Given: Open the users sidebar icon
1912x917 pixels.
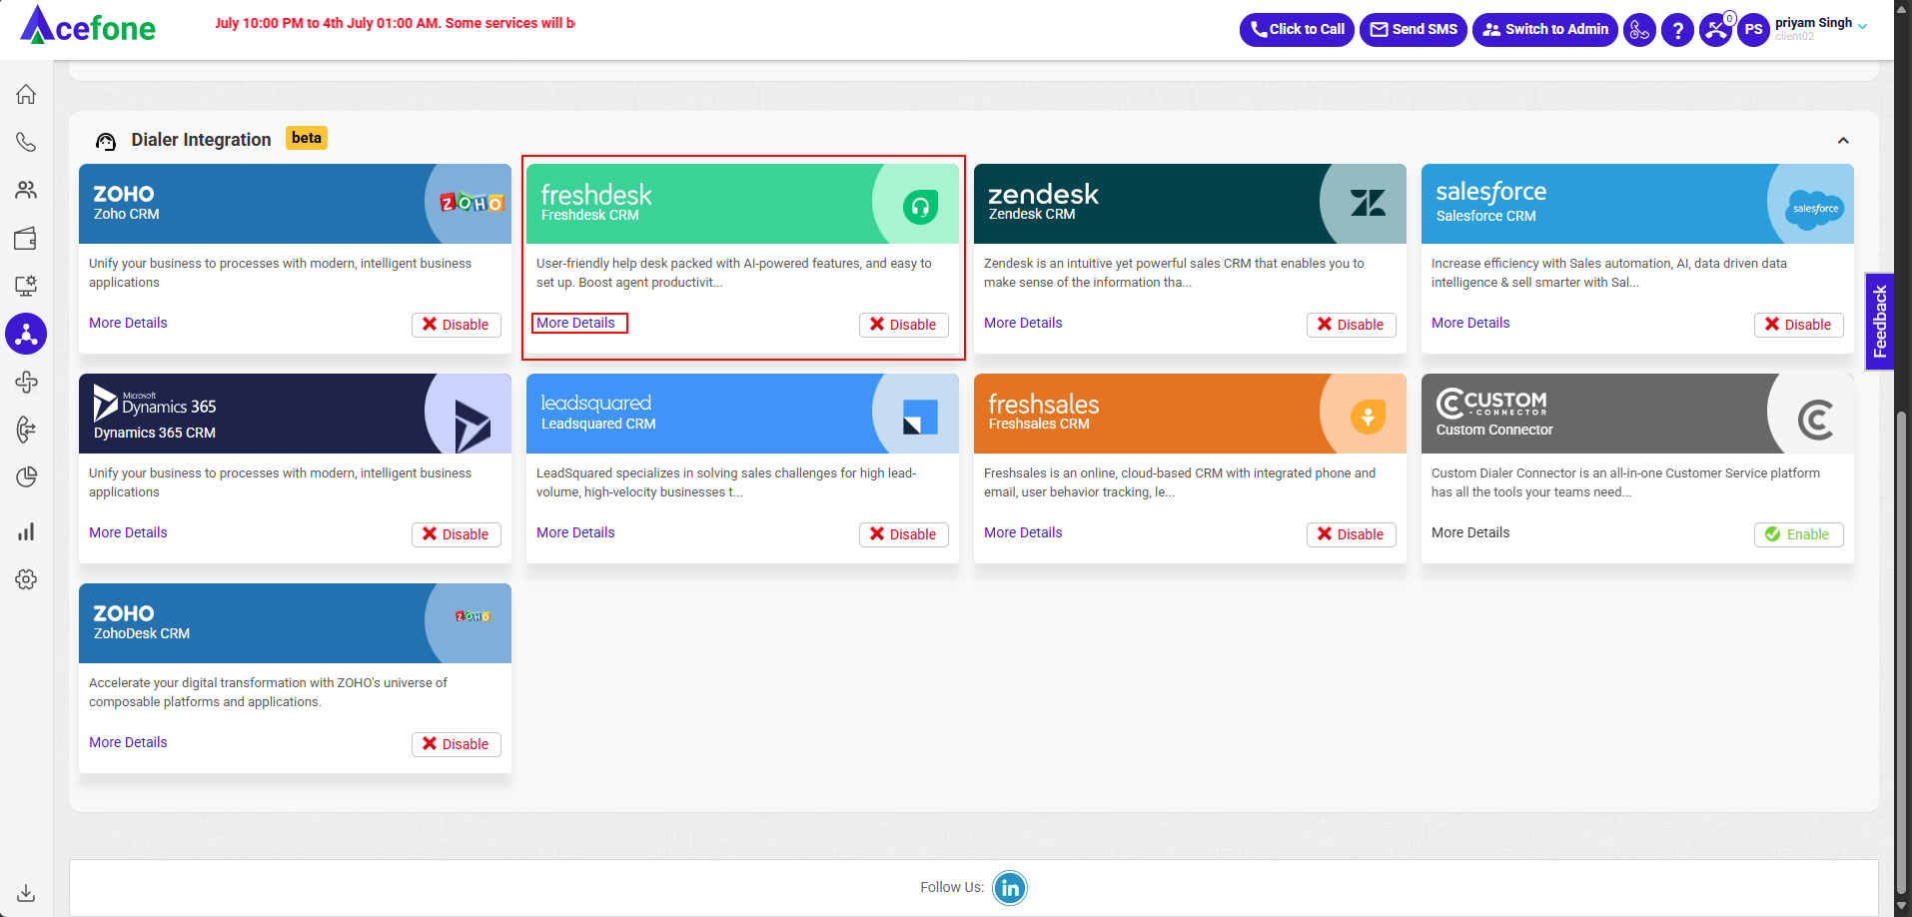Looking at the screenshot, I should 26,190.
